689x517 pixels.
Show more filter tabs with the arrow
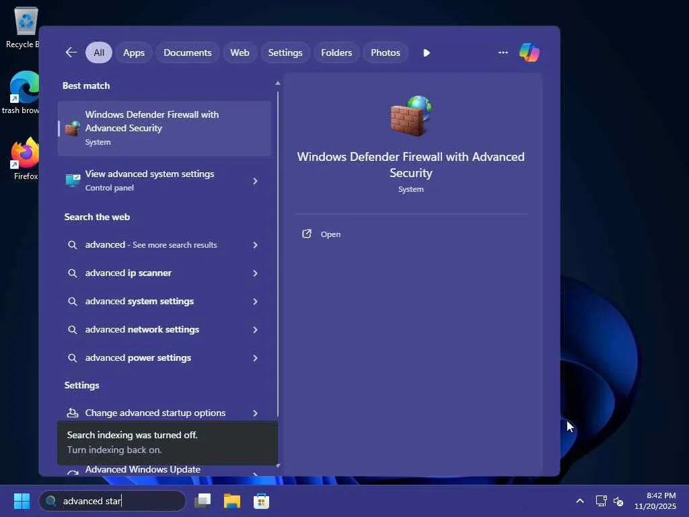pos(426,53)
